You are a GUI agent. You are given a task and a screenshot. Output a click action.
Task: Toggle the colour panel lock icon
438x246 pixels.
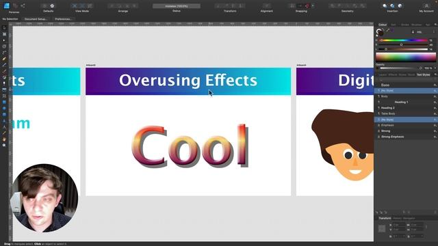click(x=413, y=32)
